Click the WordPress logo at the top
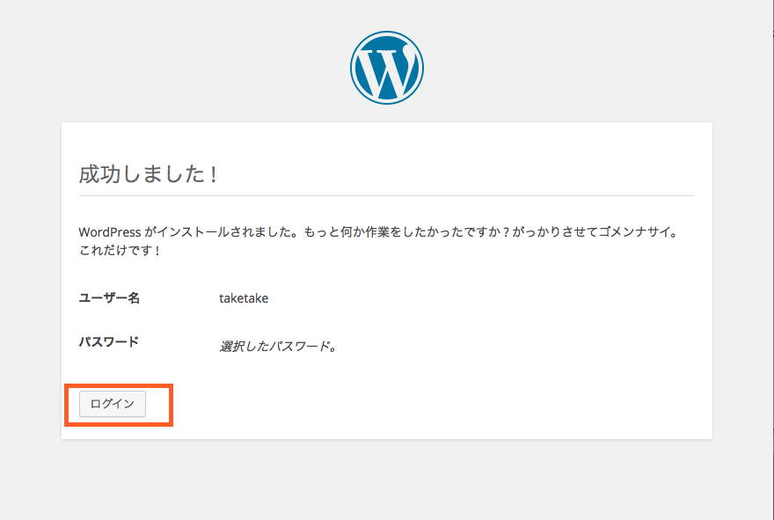 (387, 69)
